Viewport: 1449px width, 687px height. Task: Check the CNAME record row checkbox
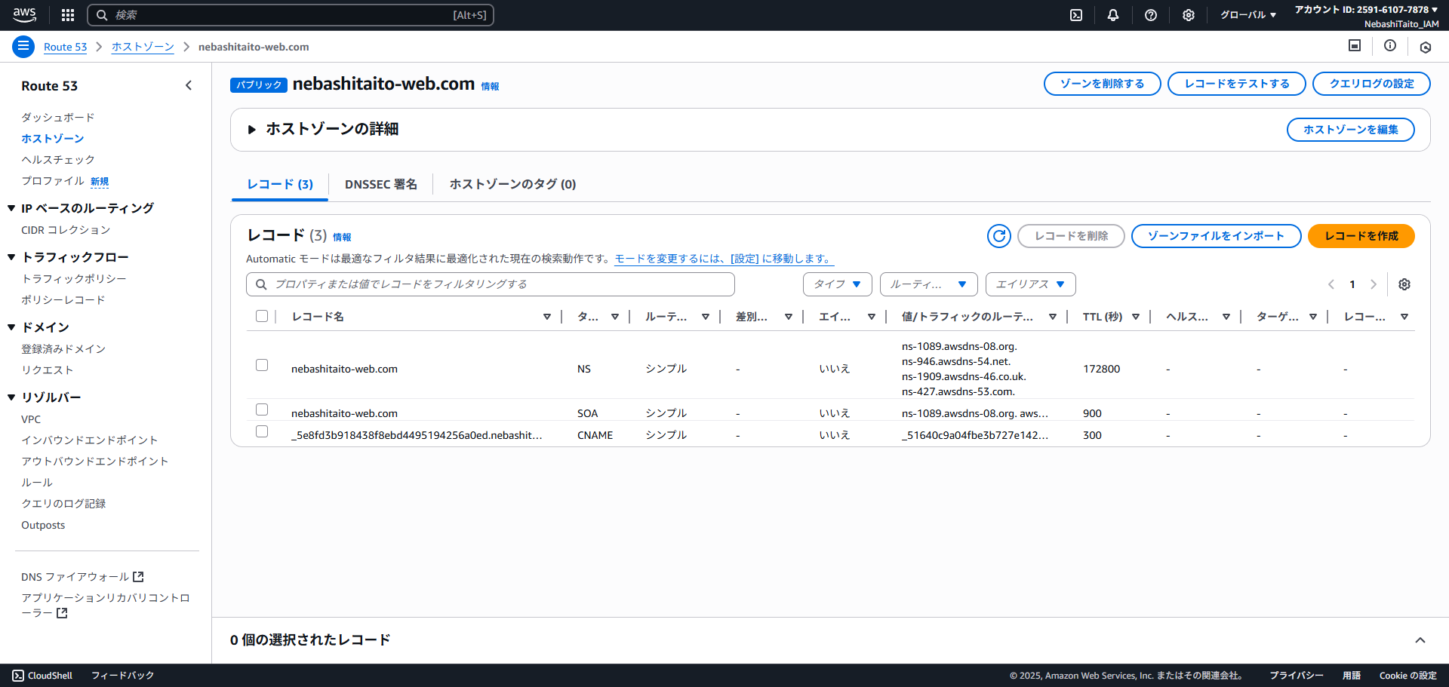click(x=262, y=431)
